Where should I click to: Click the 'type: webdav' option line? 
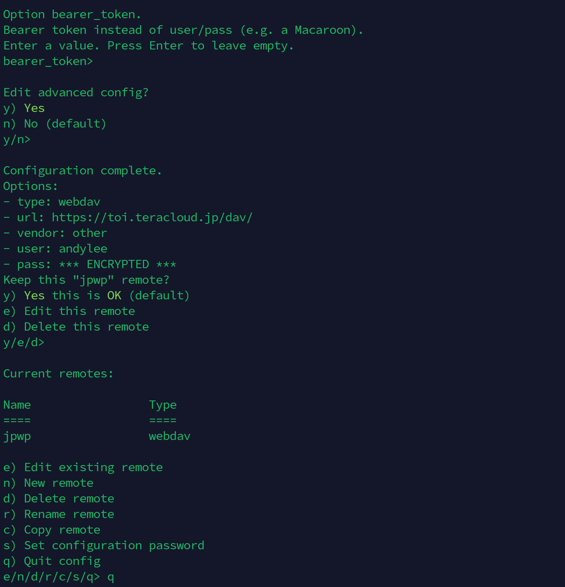52,202
